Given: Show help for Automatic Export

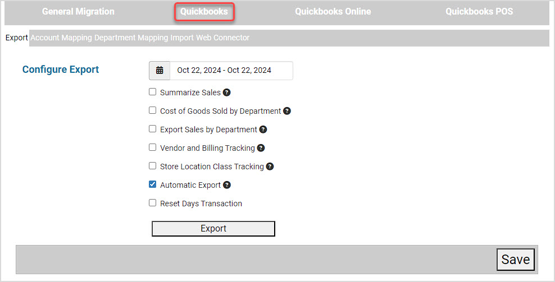Looking at the screenshot, I should (x=227, y=185).
